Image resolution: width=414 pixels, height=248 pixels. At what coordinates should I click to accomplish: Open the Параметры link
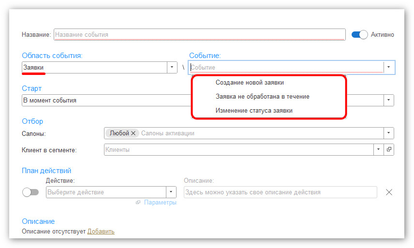160,203
